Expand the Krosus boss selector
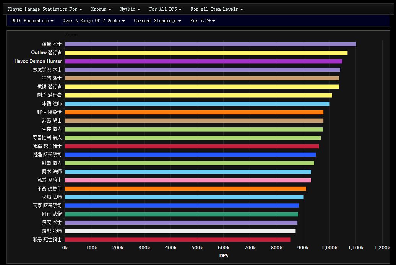Image resolution: width=396 pixels, height=265 pixels. 101,9
